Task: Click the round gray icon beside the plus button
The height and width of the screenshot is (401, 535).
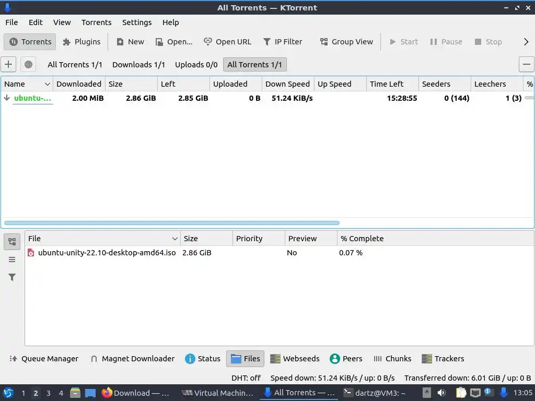Action: point(28,64)
